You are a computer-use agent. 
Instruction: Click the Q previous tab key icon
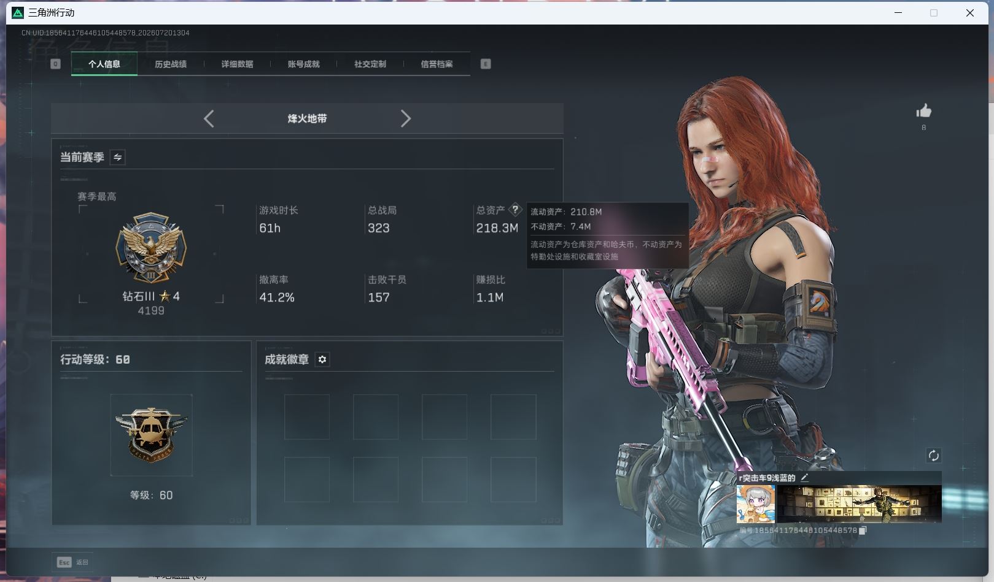coord(55,64)
